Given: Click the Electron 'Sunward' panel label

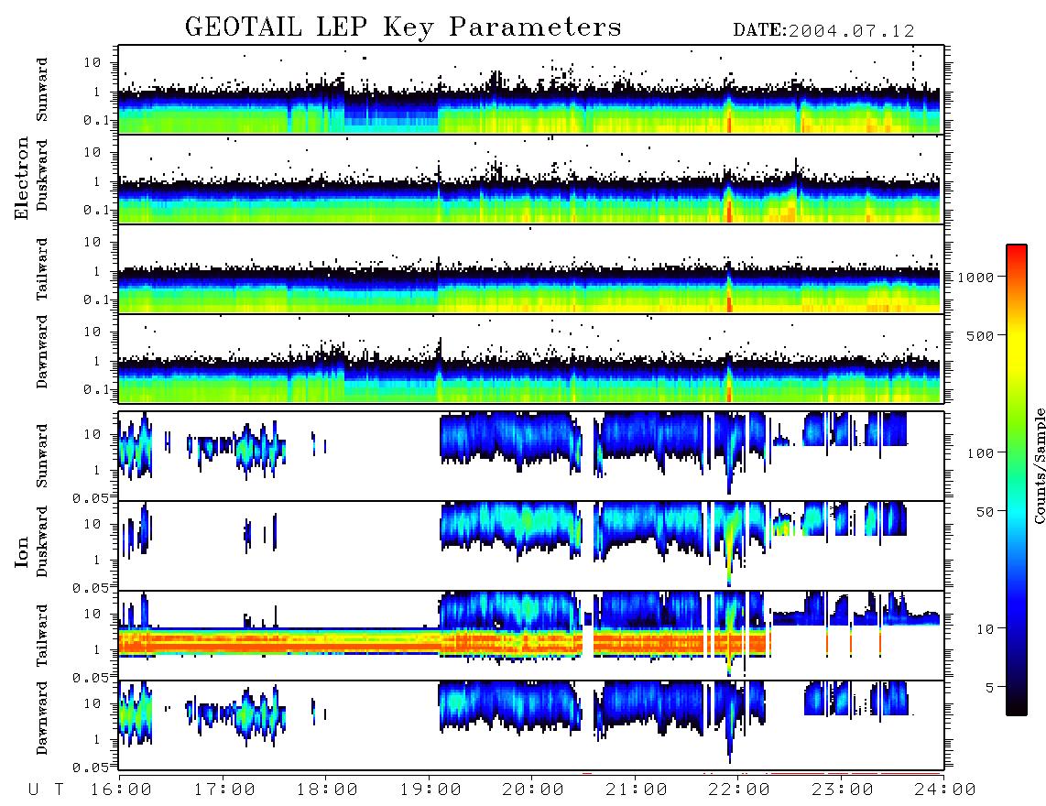Looking at the screenshot, I should point(42,89).
